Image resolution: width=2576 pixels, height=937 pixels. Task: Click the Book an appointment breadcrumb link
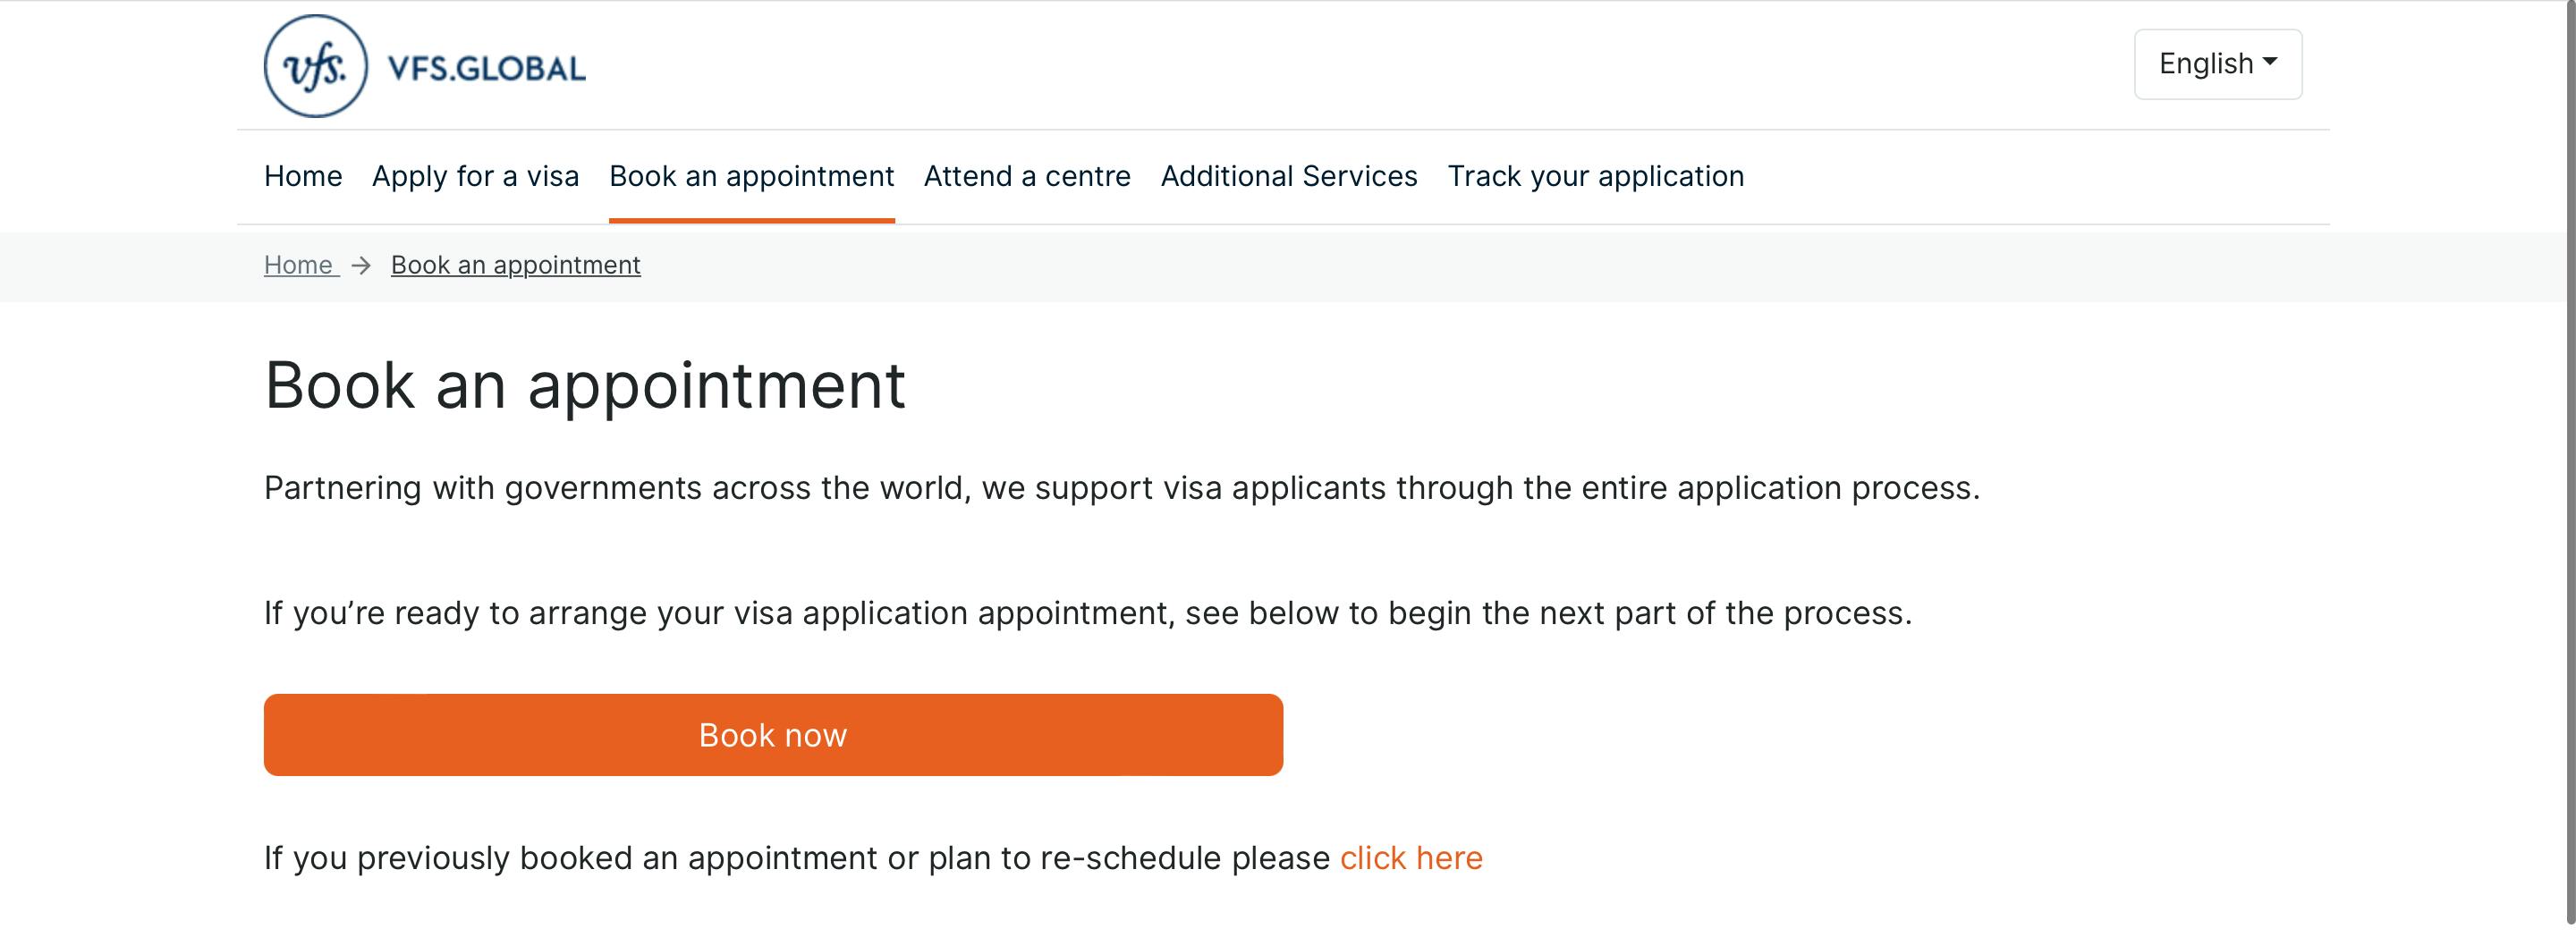(516, 265)
